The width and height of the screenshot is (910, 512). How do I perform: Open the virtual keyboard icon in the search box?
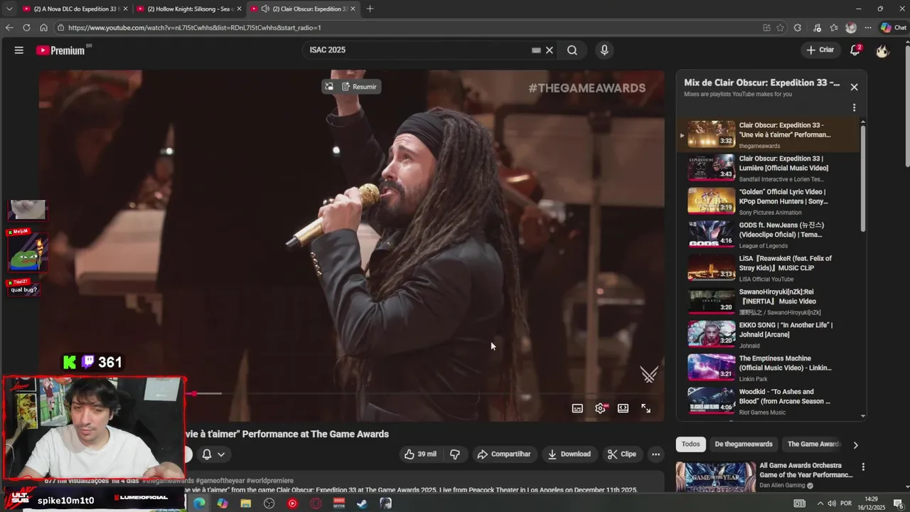(x=536, y=50)
